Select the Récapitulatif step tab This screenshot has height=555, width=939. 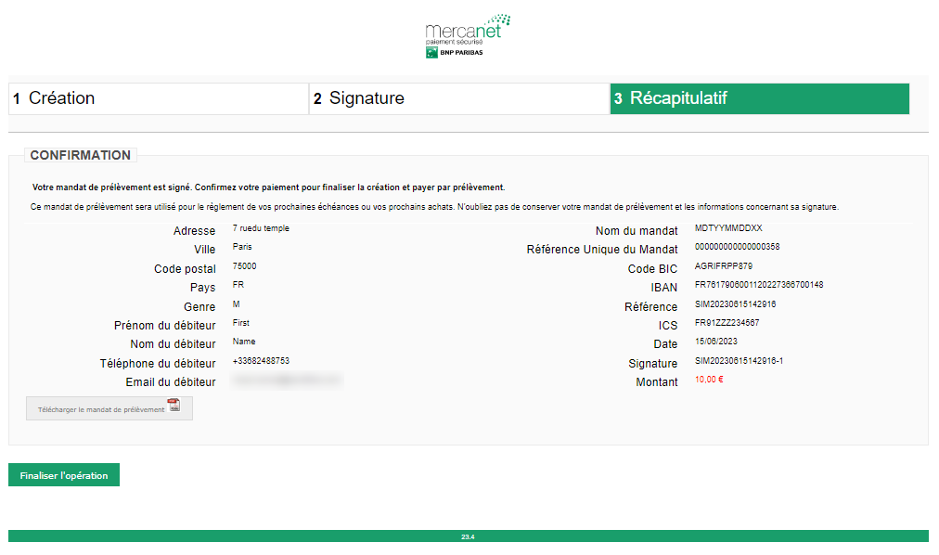[759, 98]
